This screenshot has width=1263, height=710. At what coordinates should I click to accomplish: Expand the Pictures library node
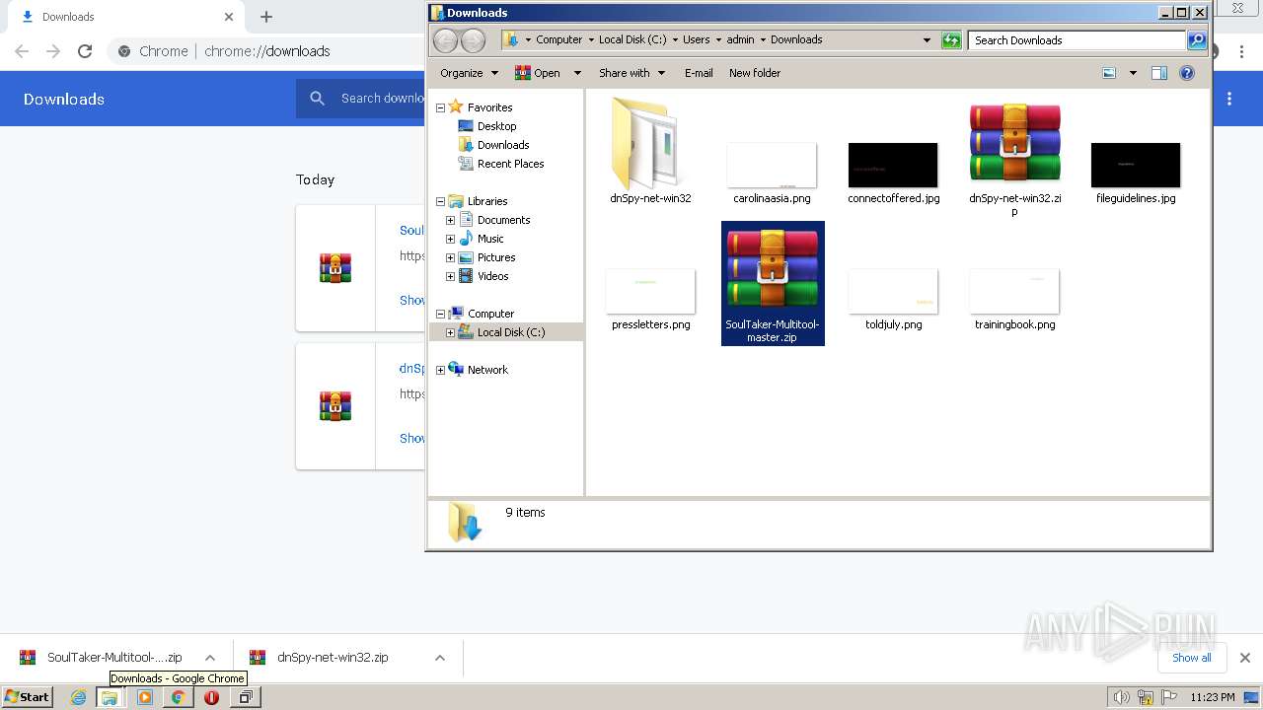(x=450, y=257)
